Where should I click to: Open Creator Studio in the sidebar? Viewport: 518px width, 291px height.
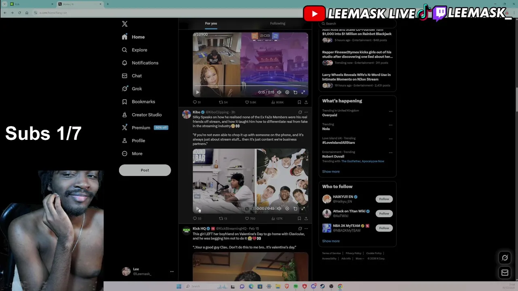142,114
